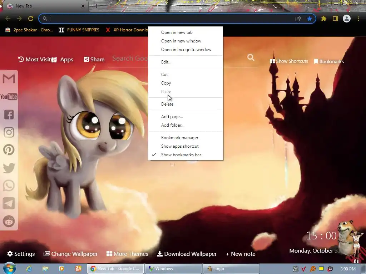
Task: Select Add page... menu entry
Action: click(x=186, y=117)
